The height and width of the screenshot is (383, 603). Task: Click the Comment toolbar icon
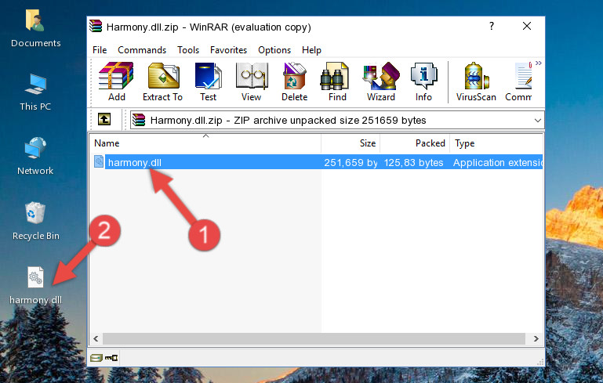(519, 81)
